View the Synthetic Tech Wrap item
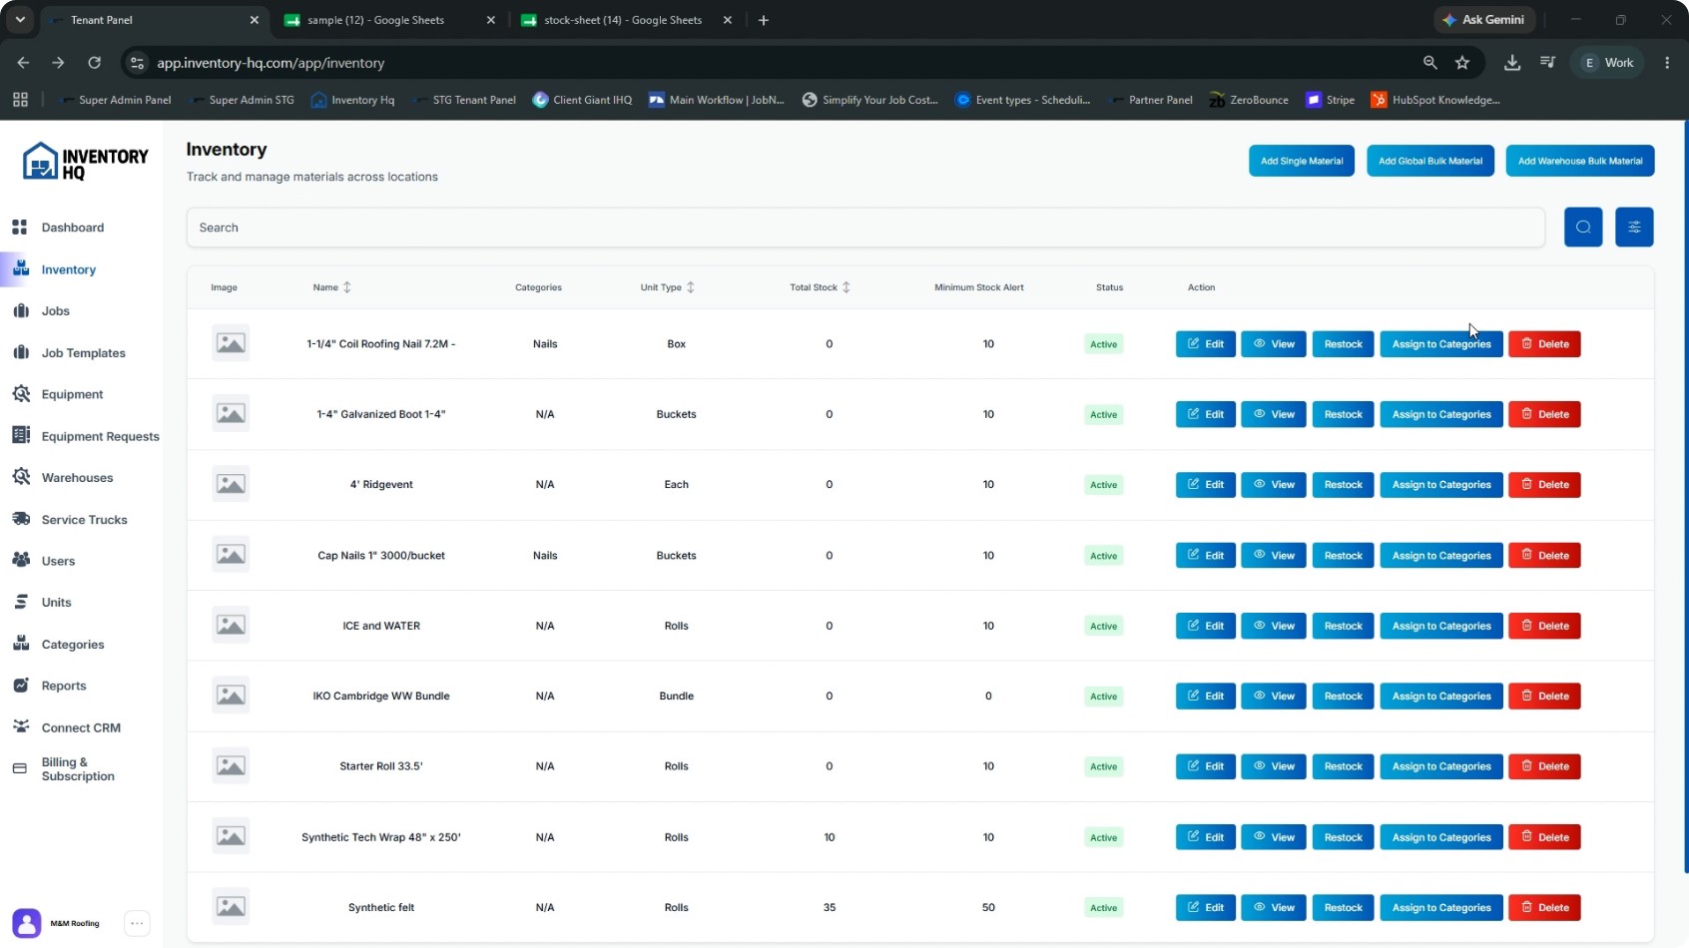 (1274, 837)
